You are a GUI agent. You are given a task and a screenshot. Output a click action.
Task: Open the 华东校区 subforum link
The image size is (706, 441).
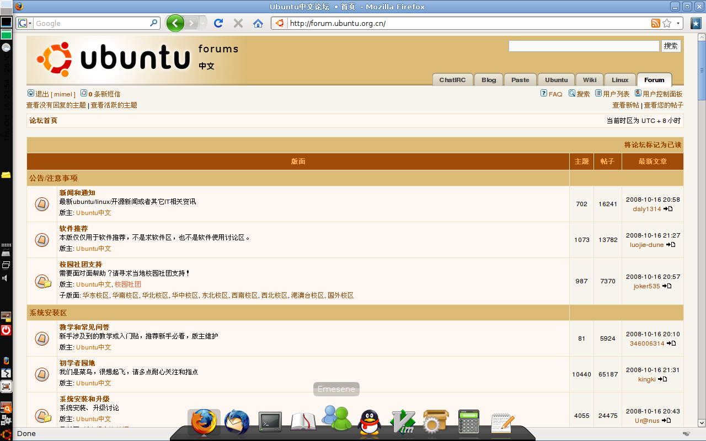coord(96,295)
